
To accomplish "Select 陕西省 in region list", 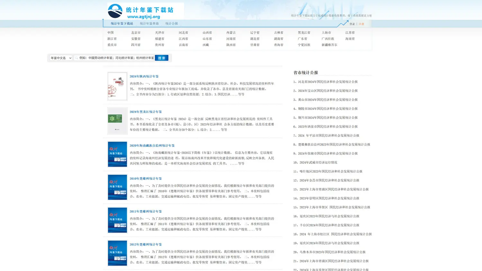I will point(231,45).
